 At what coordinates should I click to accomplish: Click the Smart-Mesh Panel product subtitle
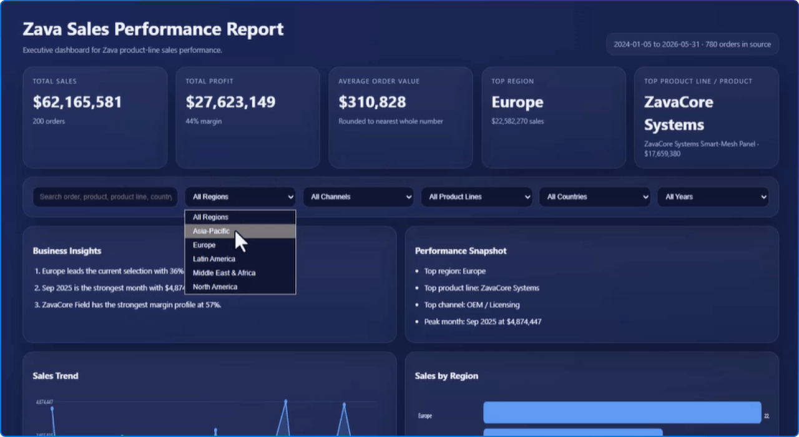(x=702, y=149)
